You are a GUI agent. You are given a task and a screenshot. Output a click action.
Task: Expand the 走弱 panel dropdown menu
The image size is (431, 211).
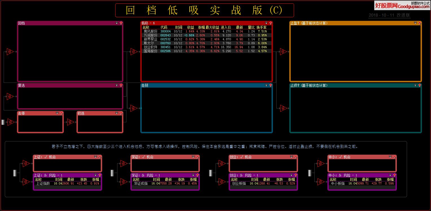(x=266, y=85)
